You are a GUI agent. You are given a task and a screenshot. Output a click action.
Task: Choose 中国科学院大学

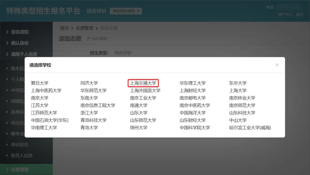tap(195, 128)
